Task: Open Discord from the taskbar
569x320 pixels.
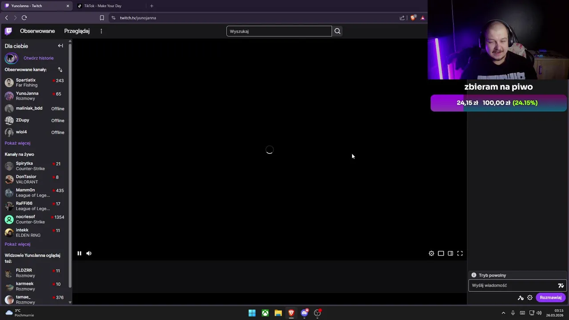Action: (x=305, y=313)
